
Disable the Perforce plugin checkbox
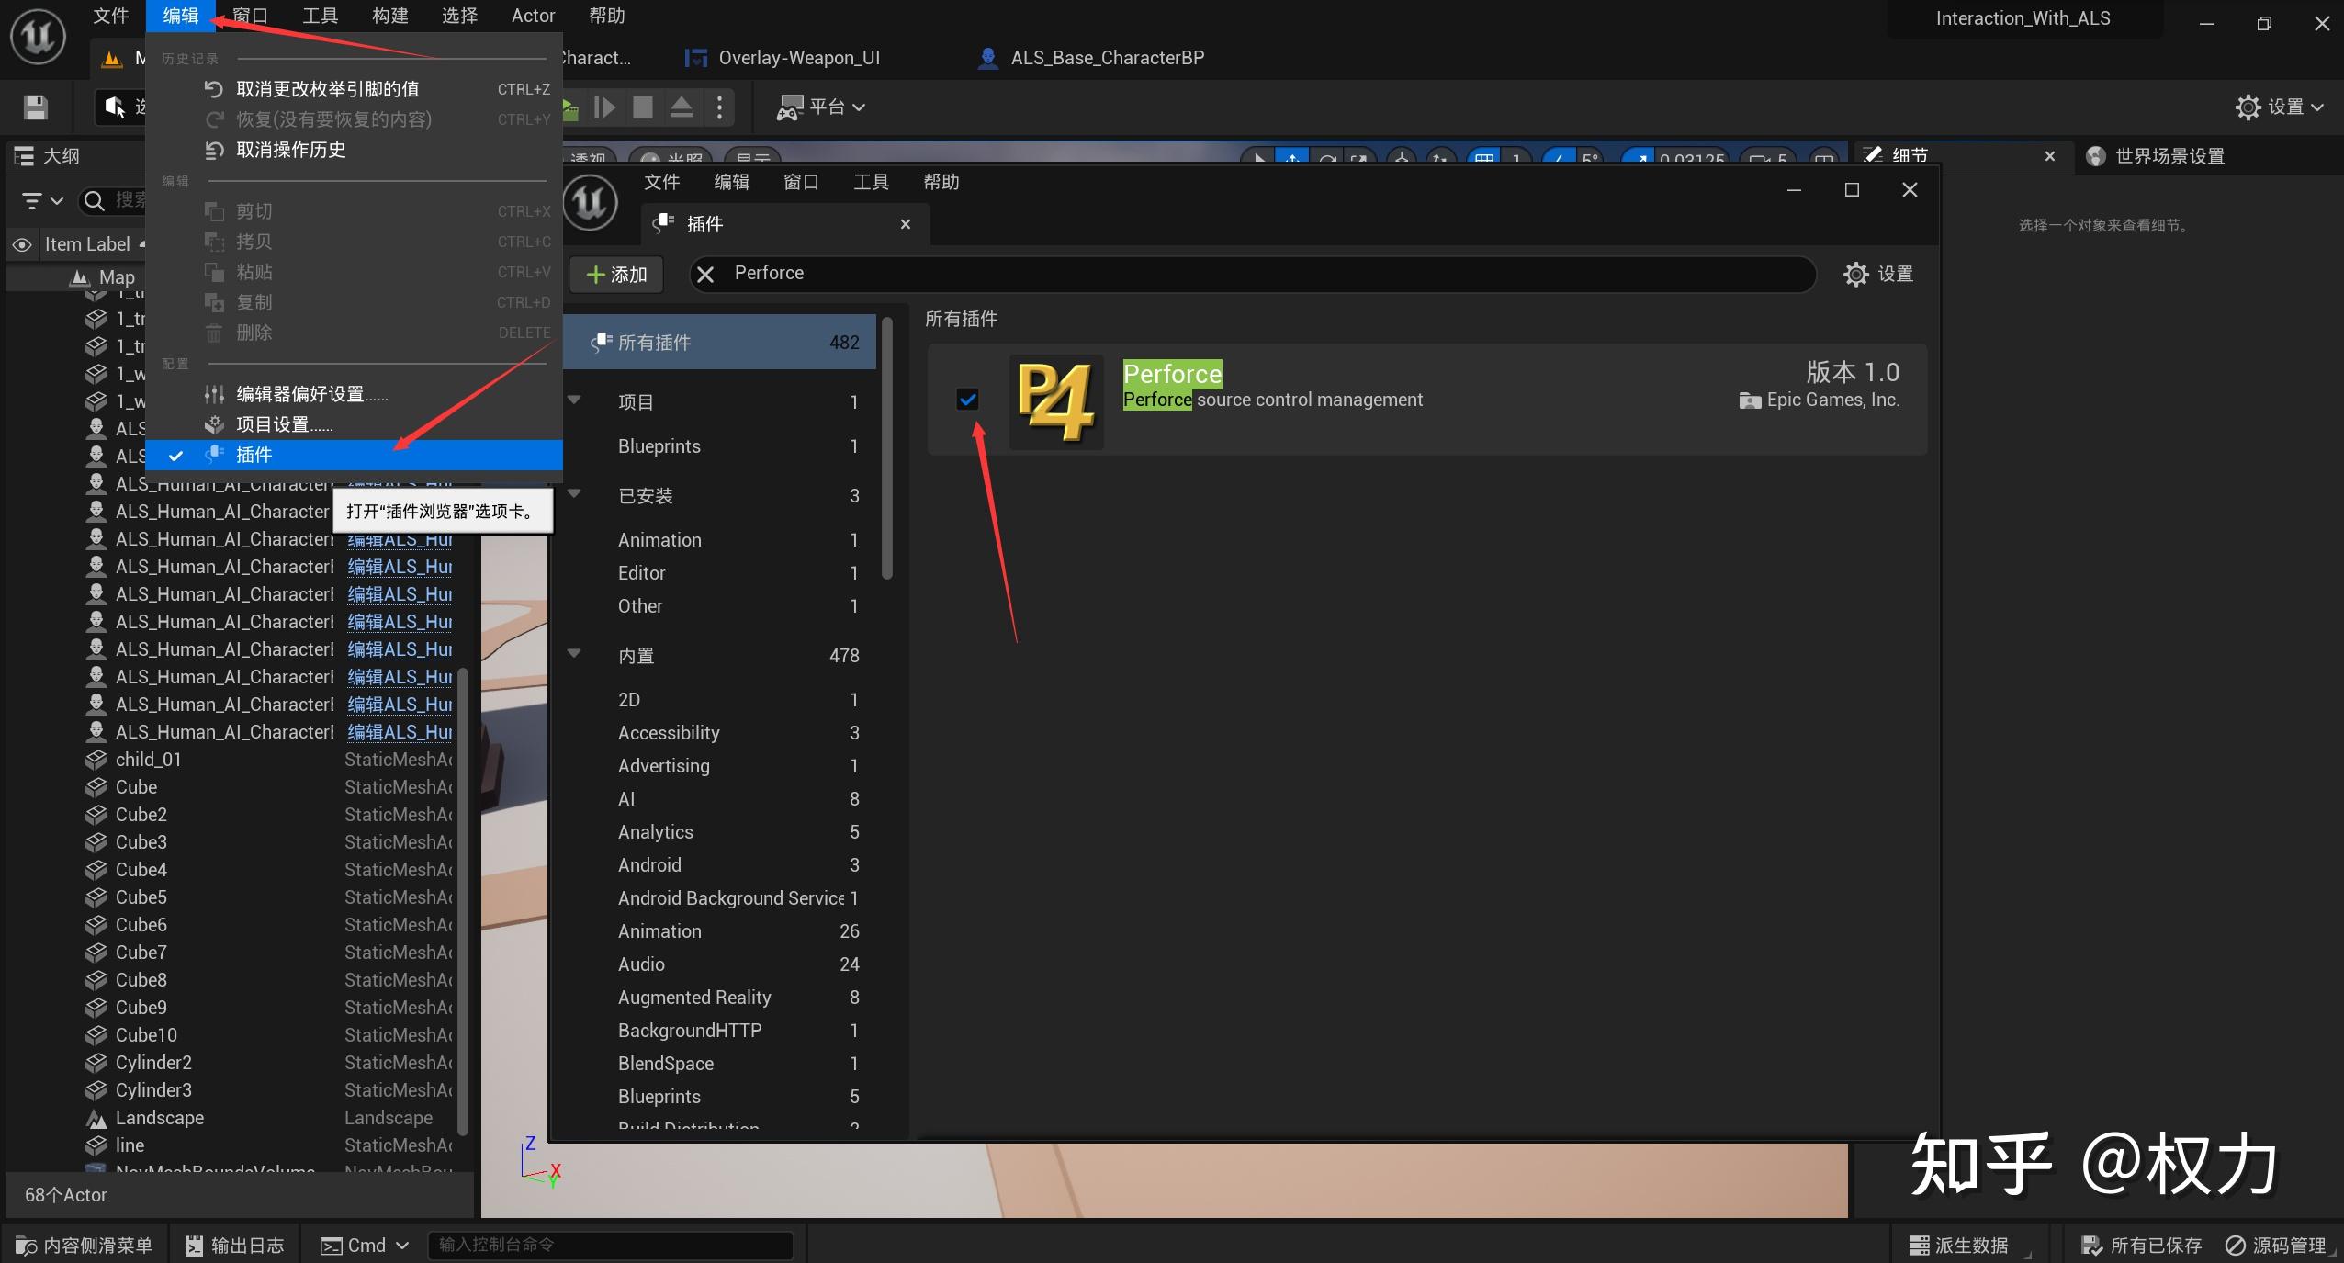pyautogui.click(x=968, y=399)
